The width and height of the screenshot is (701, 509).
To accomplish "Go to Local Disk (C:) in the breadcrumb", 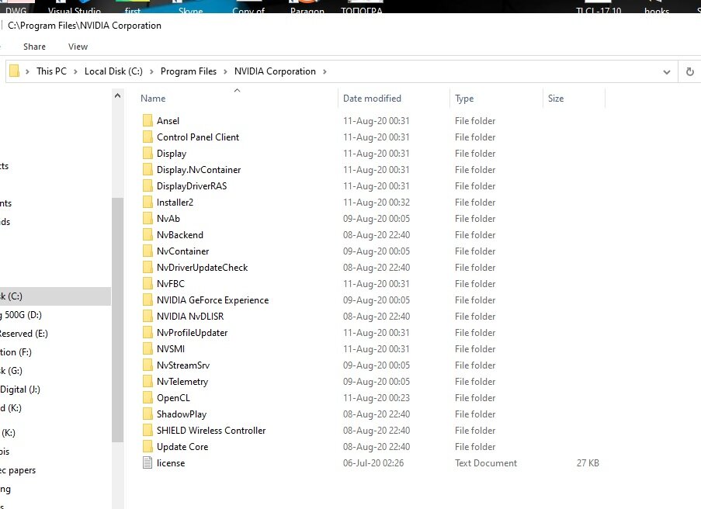I will (113, 71).
